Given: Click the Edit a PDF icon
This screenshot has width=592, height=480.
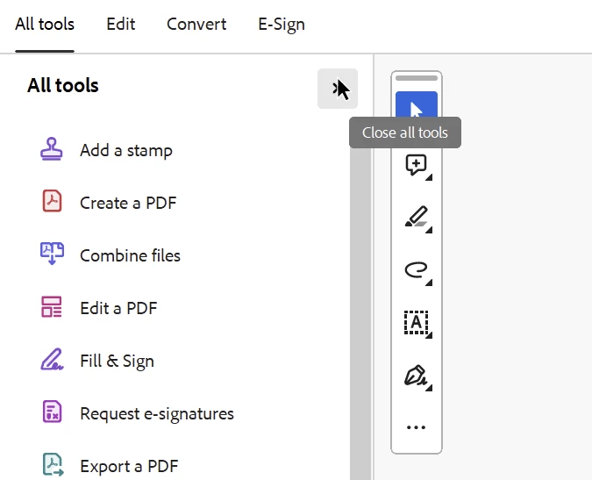Looking at the screenshot, I should pyautogui.click(x=52, y=306).
